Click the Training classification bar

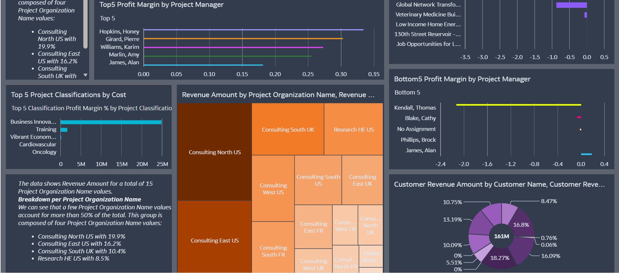pyautogui.click(x=64, y=130)
